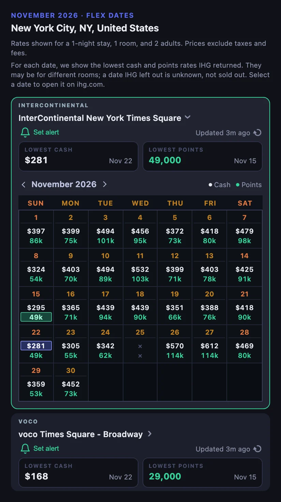Image resolution: width=281 pixels, height=502 pixels.
Task: Click the bell icon for voco alert
Action: pos(25,449)
